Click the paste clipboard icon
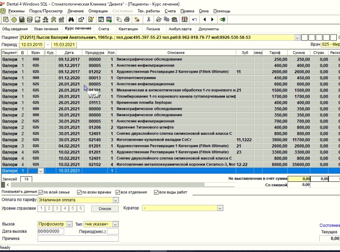The height and width of the screenshot is (252, 340). click(174, 19)
